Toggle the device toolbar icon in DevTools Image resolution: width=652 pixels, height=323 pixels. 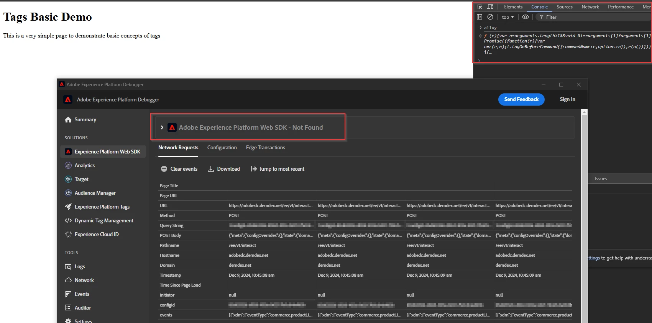coord(490,7)
